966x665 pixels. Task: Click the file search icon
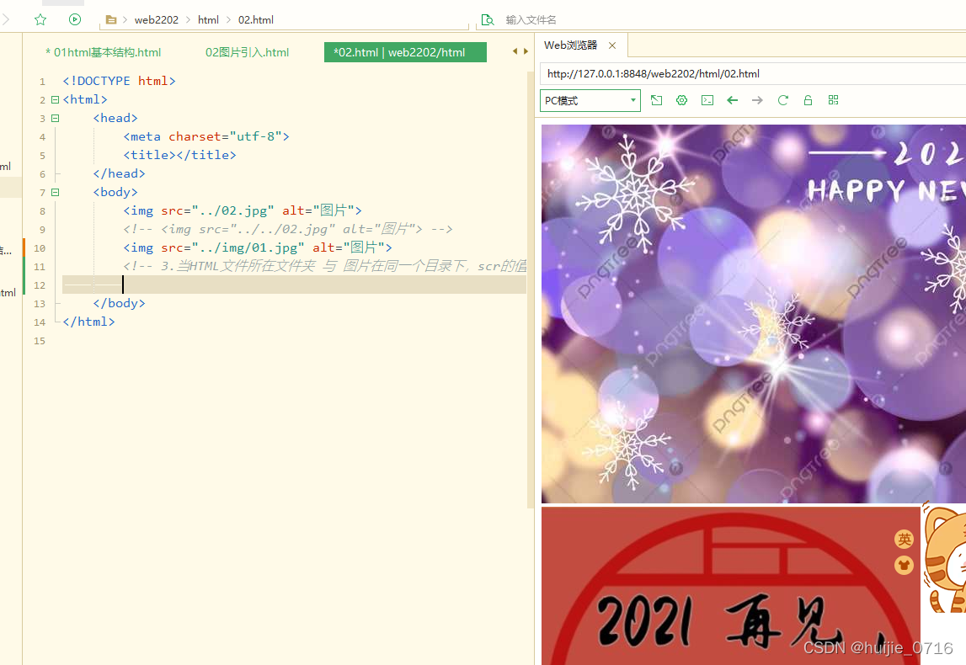tap(488, 19)
